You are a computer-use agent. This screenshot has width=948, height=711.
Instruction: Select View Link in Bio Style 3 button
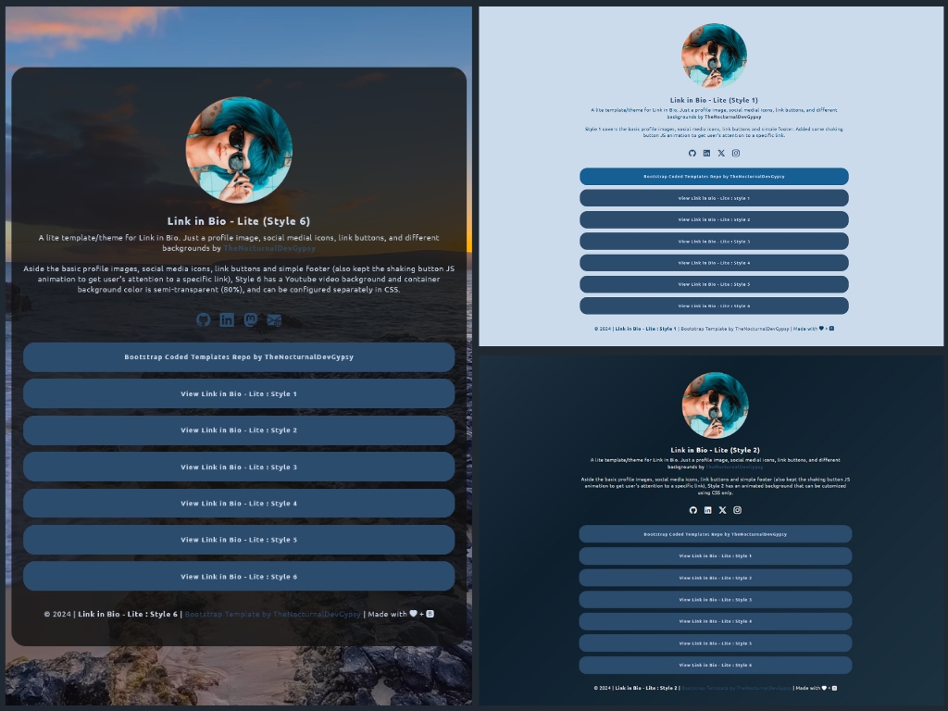click(x=238, y=467)
